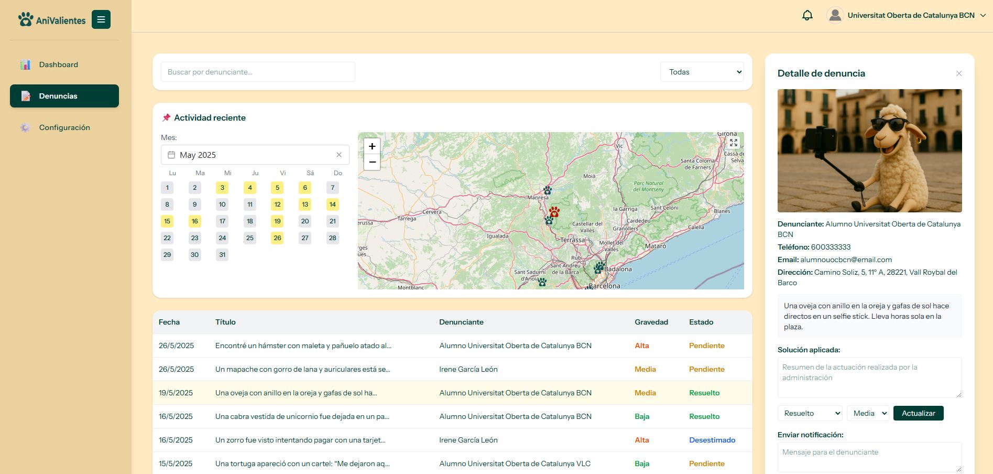Focus the Buscar por denunciante search field
The image size is (993, 474).
coord(258,72)
